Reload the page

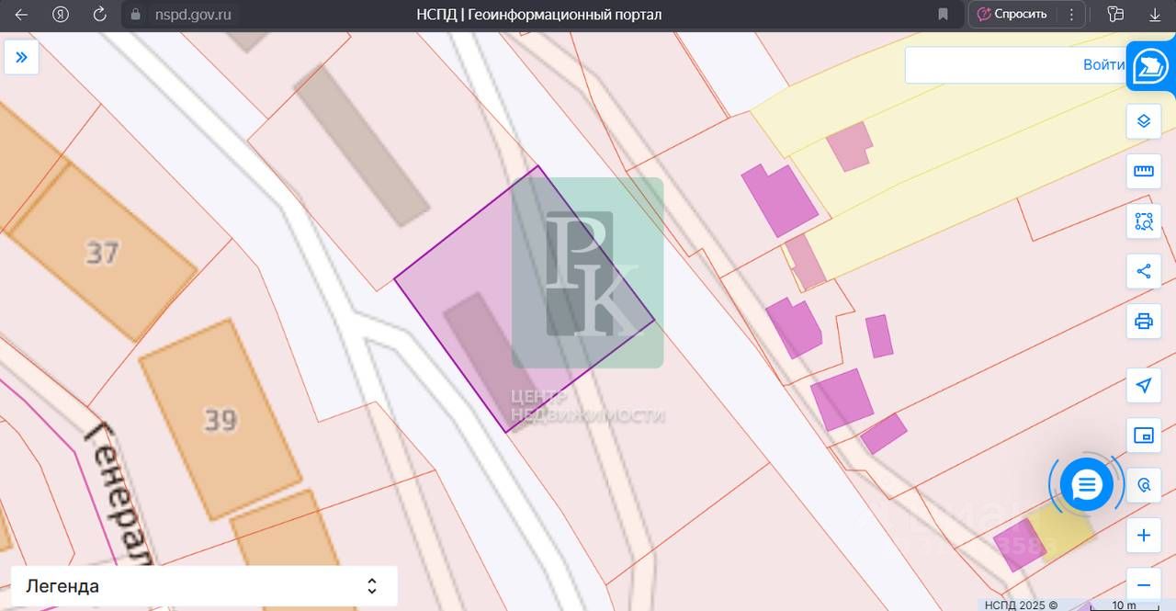(100, 15)
